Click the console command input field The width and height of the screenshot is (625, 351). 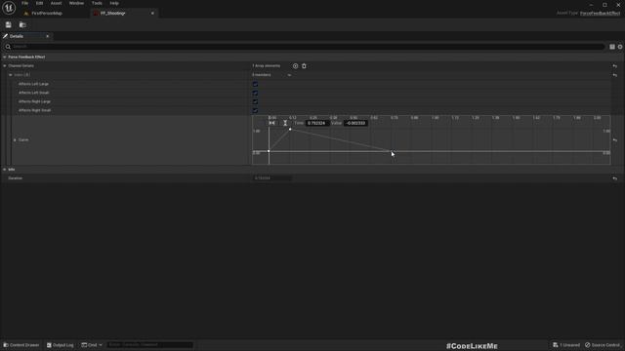click(149, 345)
